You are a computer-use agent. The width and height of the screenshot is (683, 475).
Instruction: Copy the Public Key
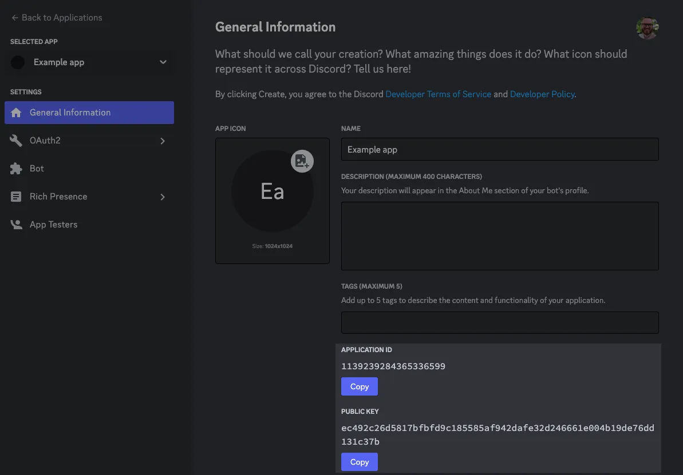click(x=359, y=462)
